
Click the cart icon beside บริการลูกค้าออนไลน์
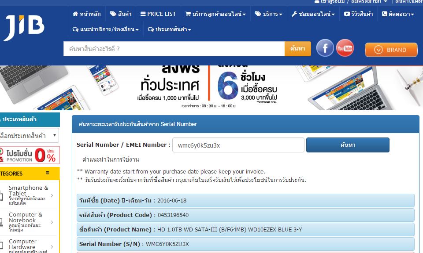point(188,14)
